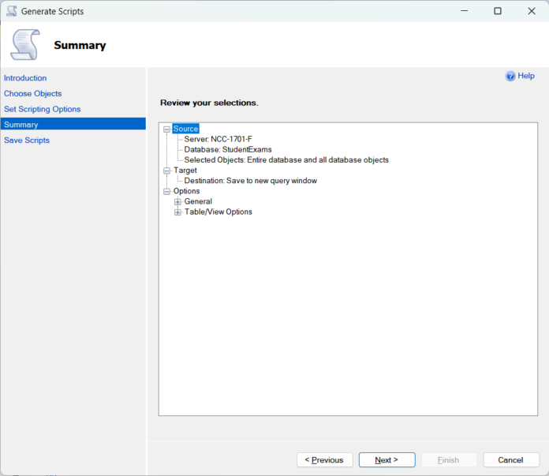Select the Summary step in sidebar
549x476 pixels.
tap(73, 125)
